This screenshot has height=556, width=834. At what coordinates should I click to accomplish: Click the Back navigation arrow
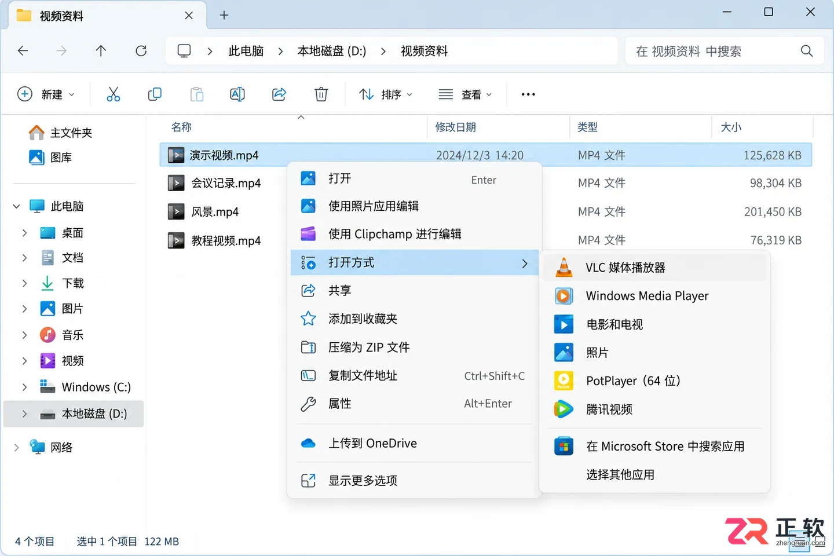[x=23, y=51]
